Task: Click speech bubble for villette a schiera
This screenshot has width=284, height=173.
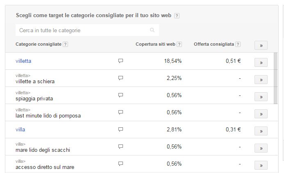Action: coord(120,78)
